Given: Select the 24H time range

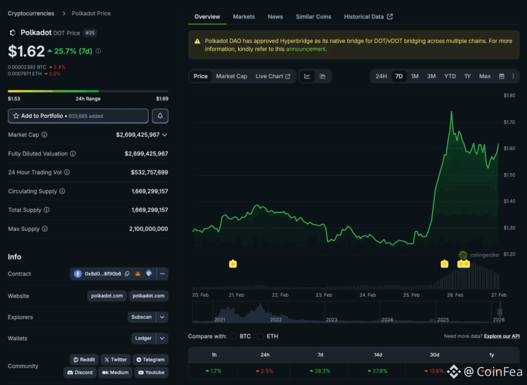Looking at the screenshot, I should 381,76.
